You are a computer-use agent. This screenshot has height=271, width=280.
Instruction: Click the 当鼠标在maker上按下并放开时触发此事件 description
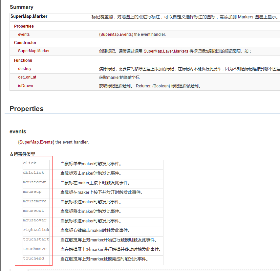[x=101, y=192]
